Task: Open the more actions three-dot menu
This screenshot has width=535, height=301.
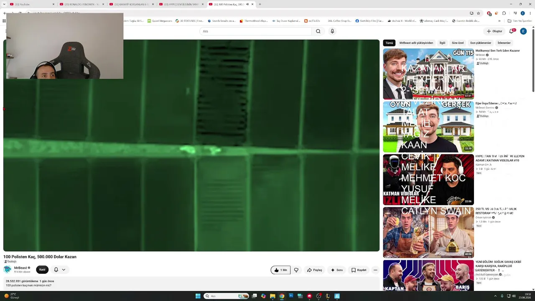Action: 375,270
